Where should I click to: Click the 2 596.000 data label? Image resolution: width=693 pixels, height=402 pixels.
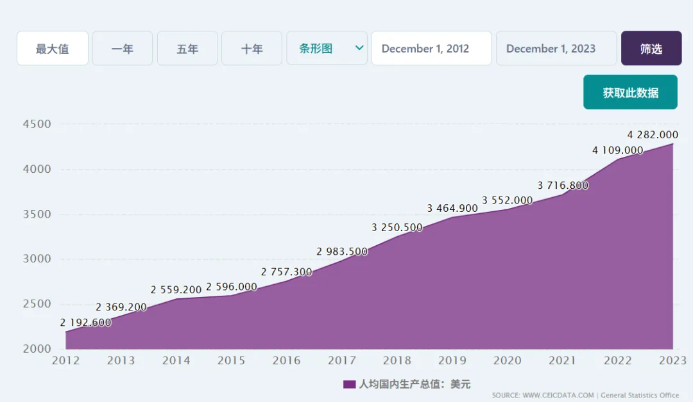click(232, 287)
